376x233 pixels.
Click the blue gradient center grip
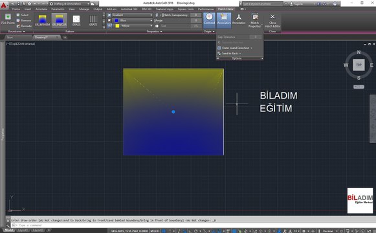click(173, 112)
